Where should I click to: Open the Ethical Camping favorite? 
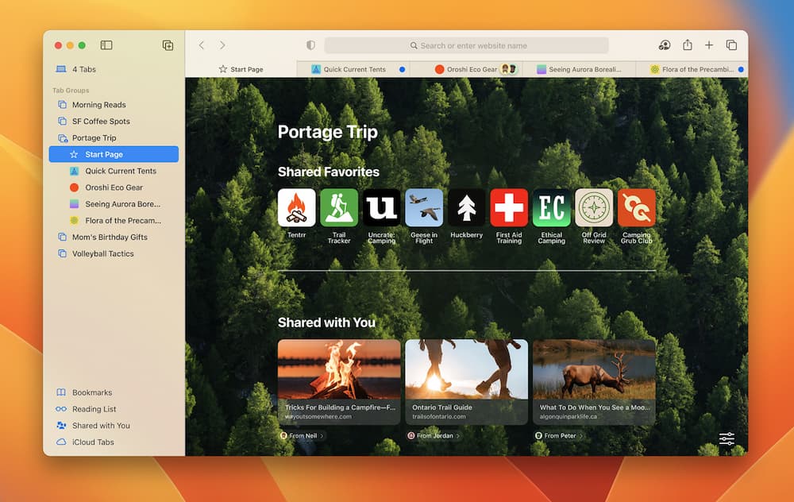point(552,207)
